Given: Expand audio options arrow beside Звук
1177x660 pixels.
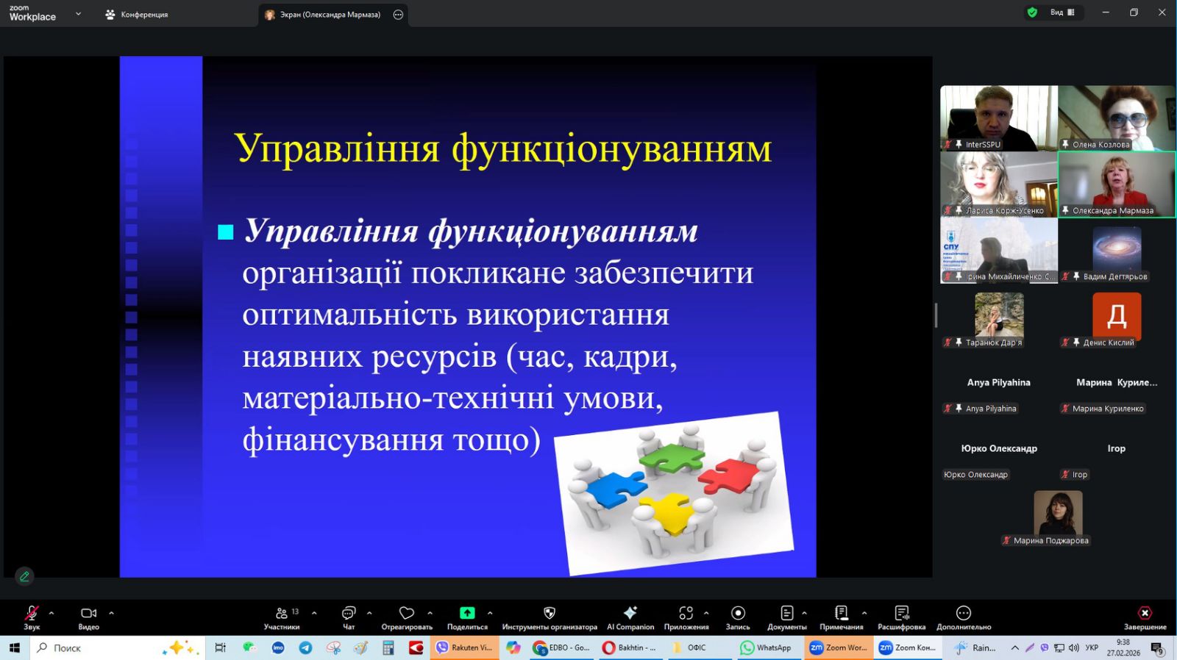Looking at the screenshot, I should click(x=51, y=613).
